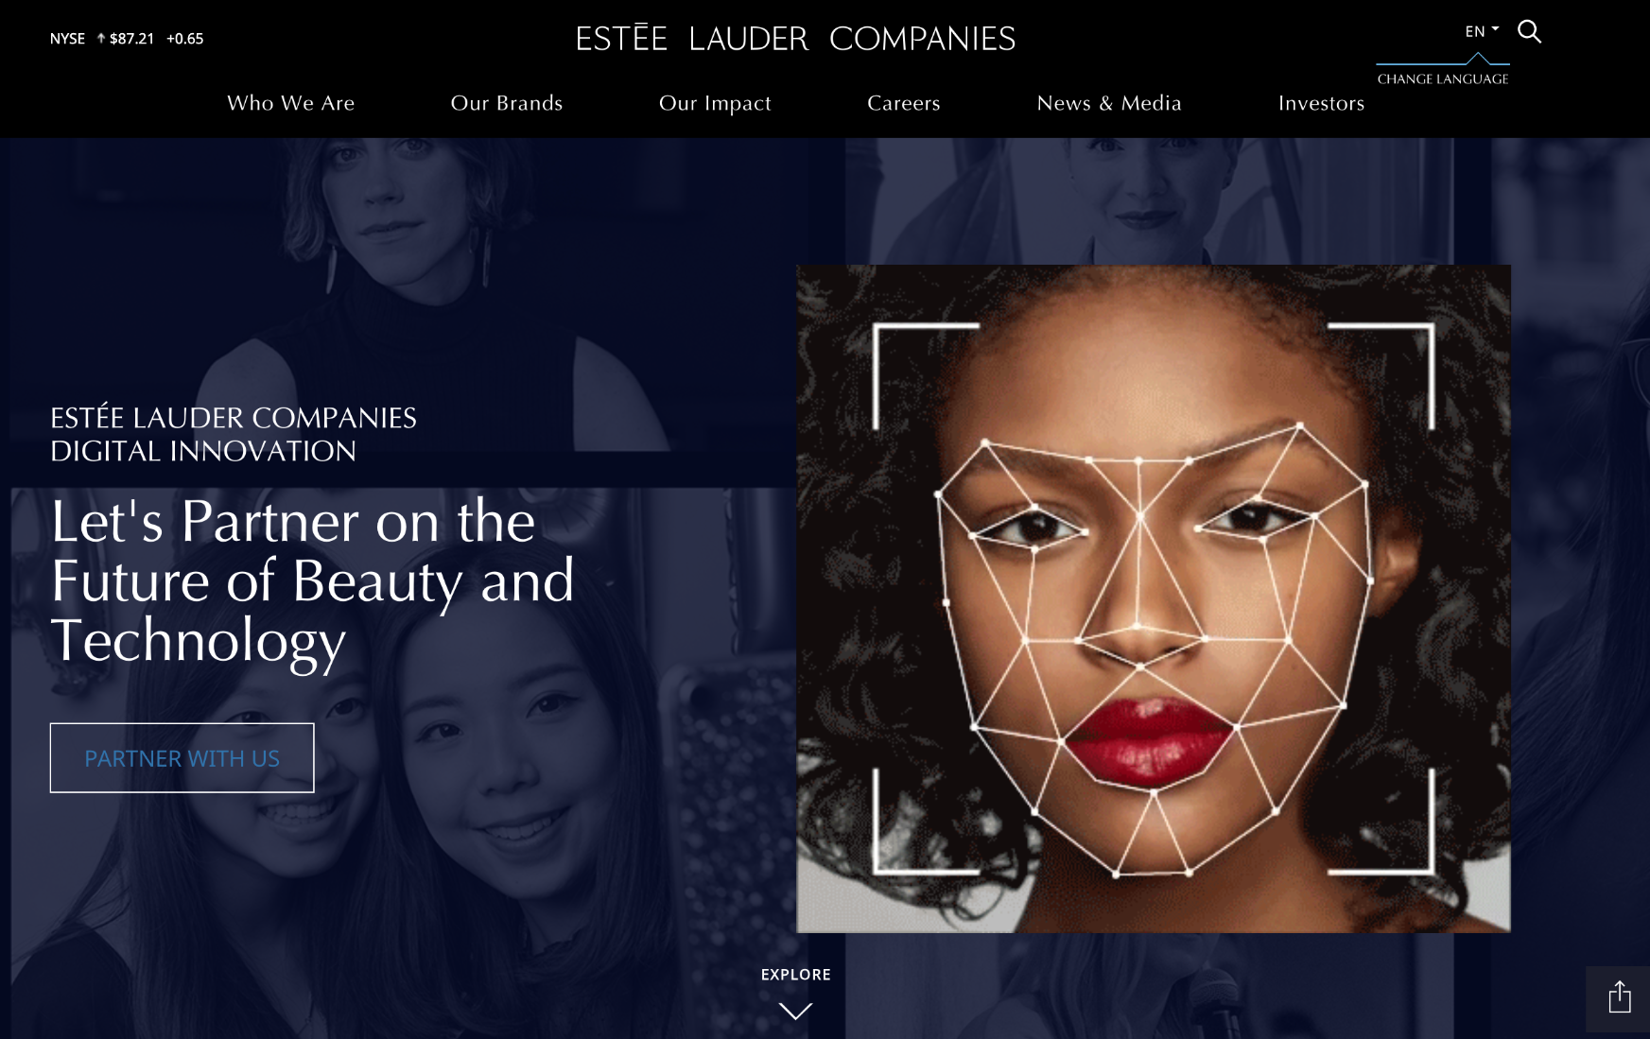
Task: Click the Estée Lauder Companies logo
Action: pyautogui.click(x=795, y=39)
